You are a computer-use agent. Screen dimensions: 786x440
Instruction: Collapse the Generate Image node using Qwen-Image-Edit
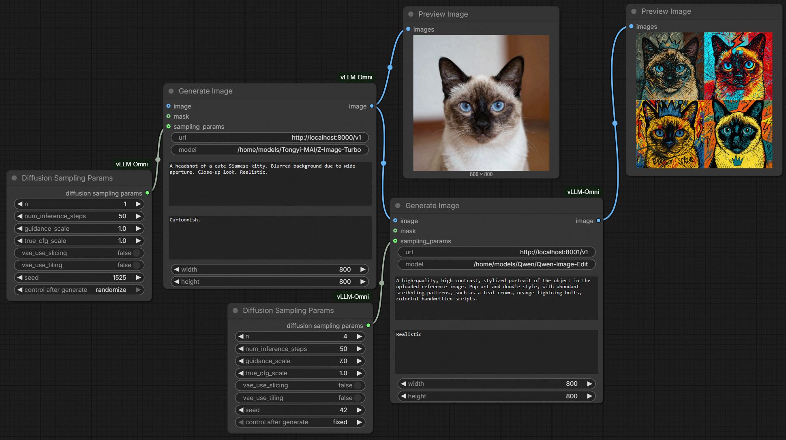click(x=398, y=206)
